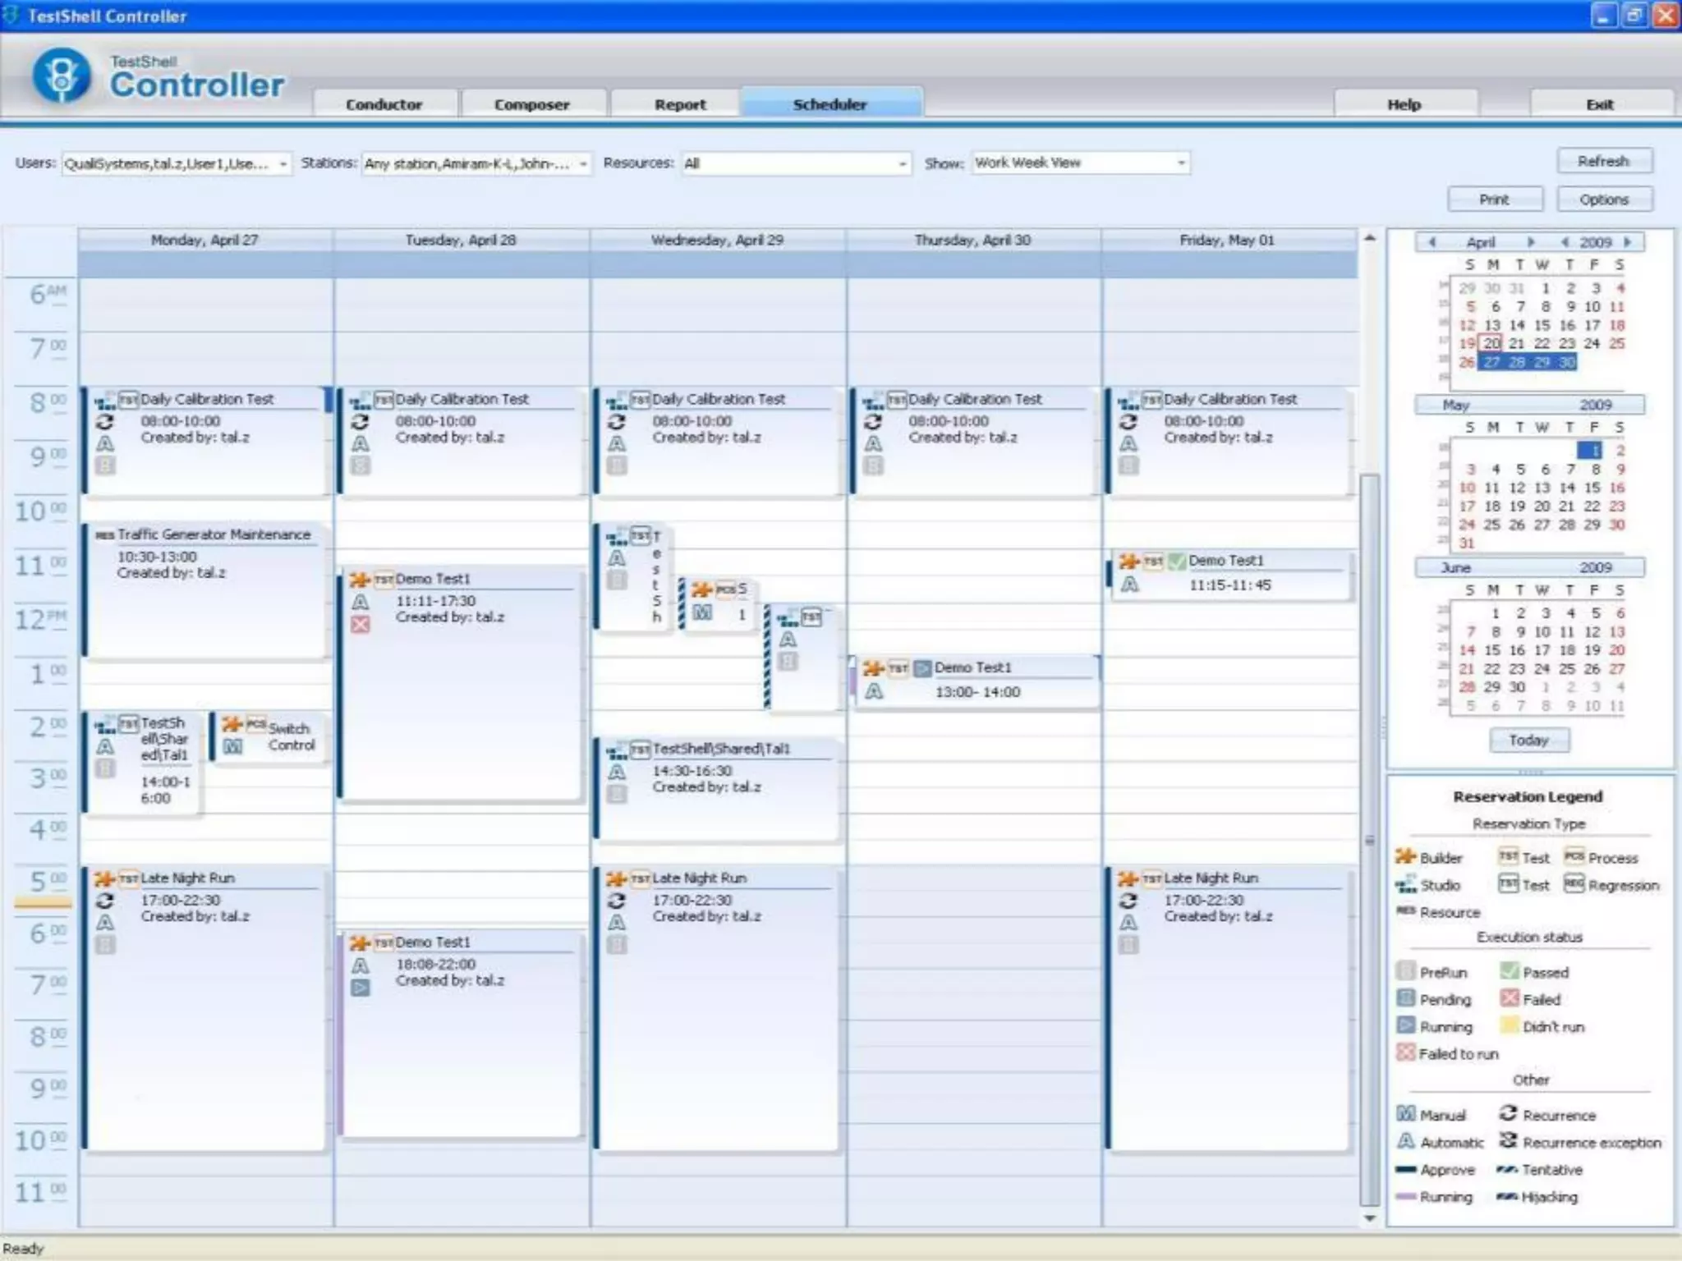Image resolution: width=1682 pixels, height=1261 pixels.
Task: Go to next month in mini calendar
Action: (1530, 242)
